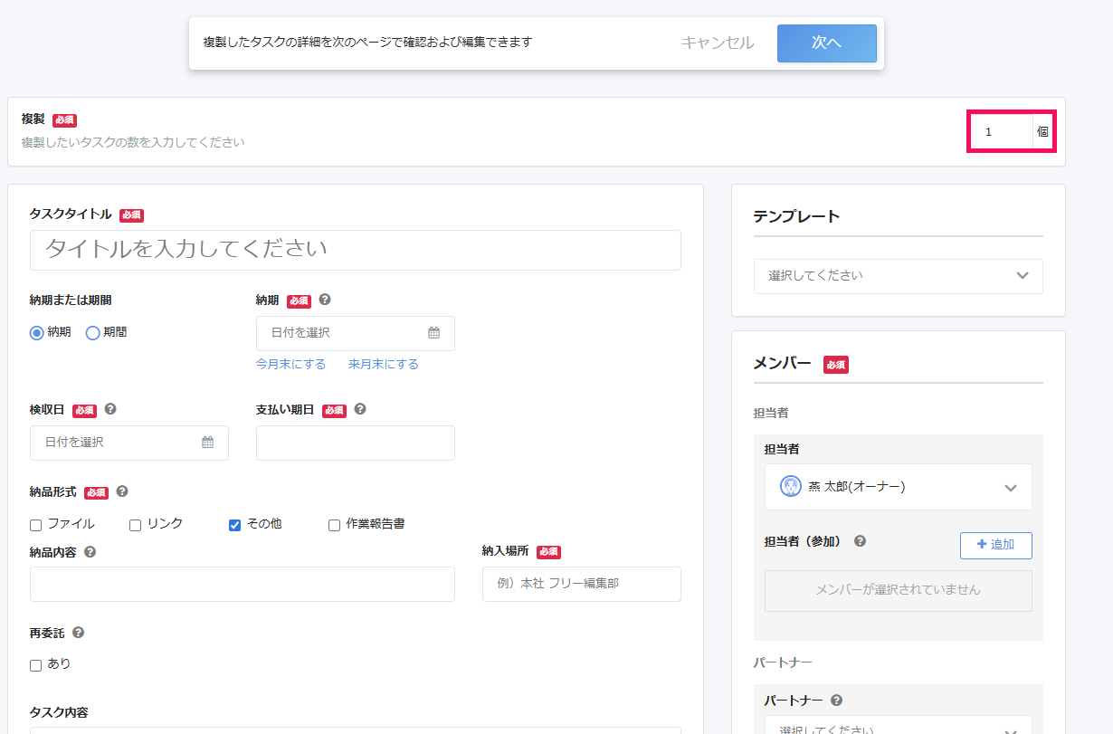
Task: Click 来月末にする link
Action: point(384,364)
